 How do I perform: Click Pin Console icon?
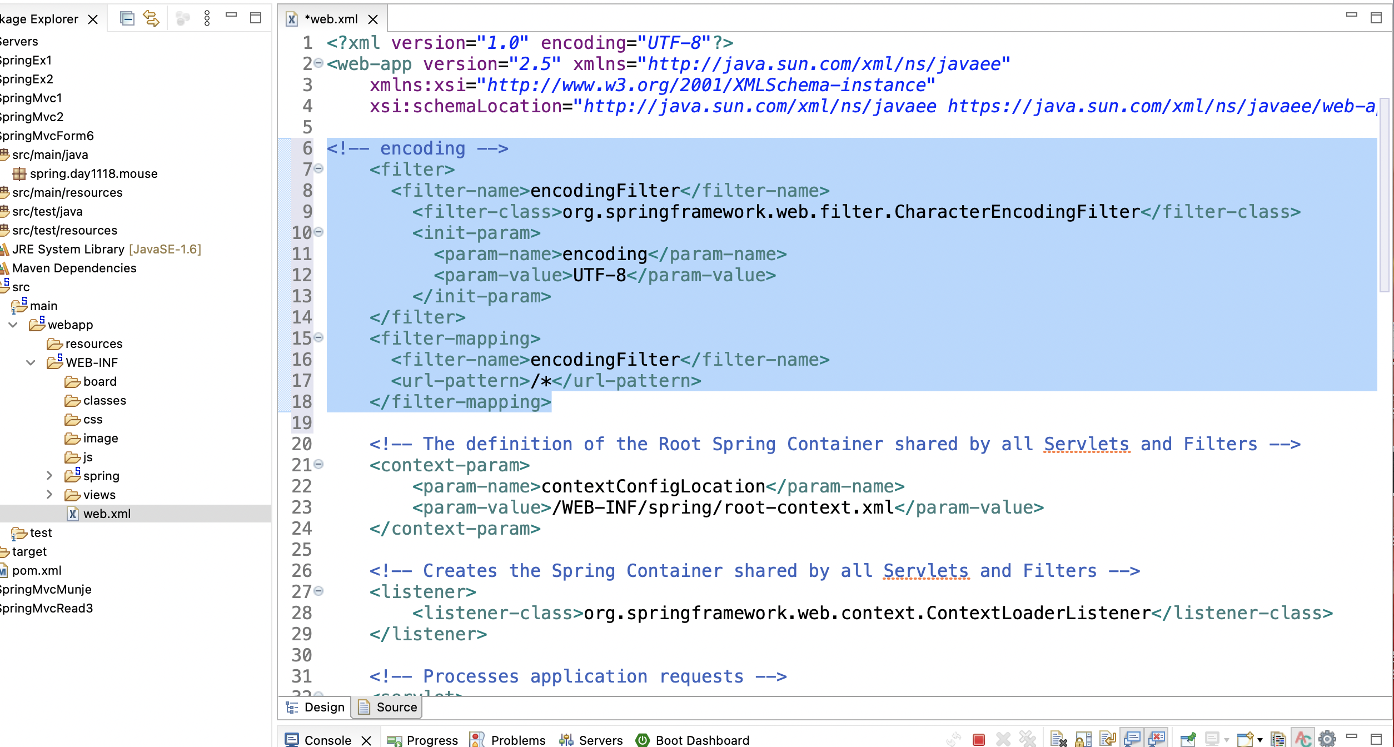click(1188, 739)
